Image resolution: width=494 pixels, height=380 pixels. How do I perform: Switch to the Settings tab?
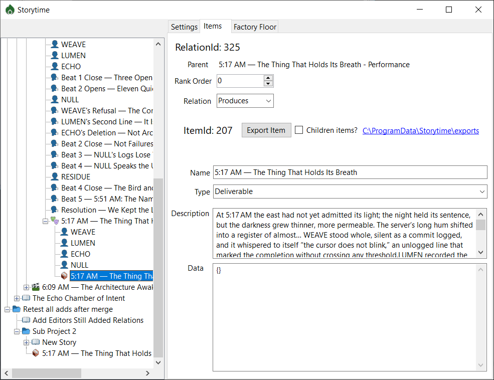tap(184, 27)
